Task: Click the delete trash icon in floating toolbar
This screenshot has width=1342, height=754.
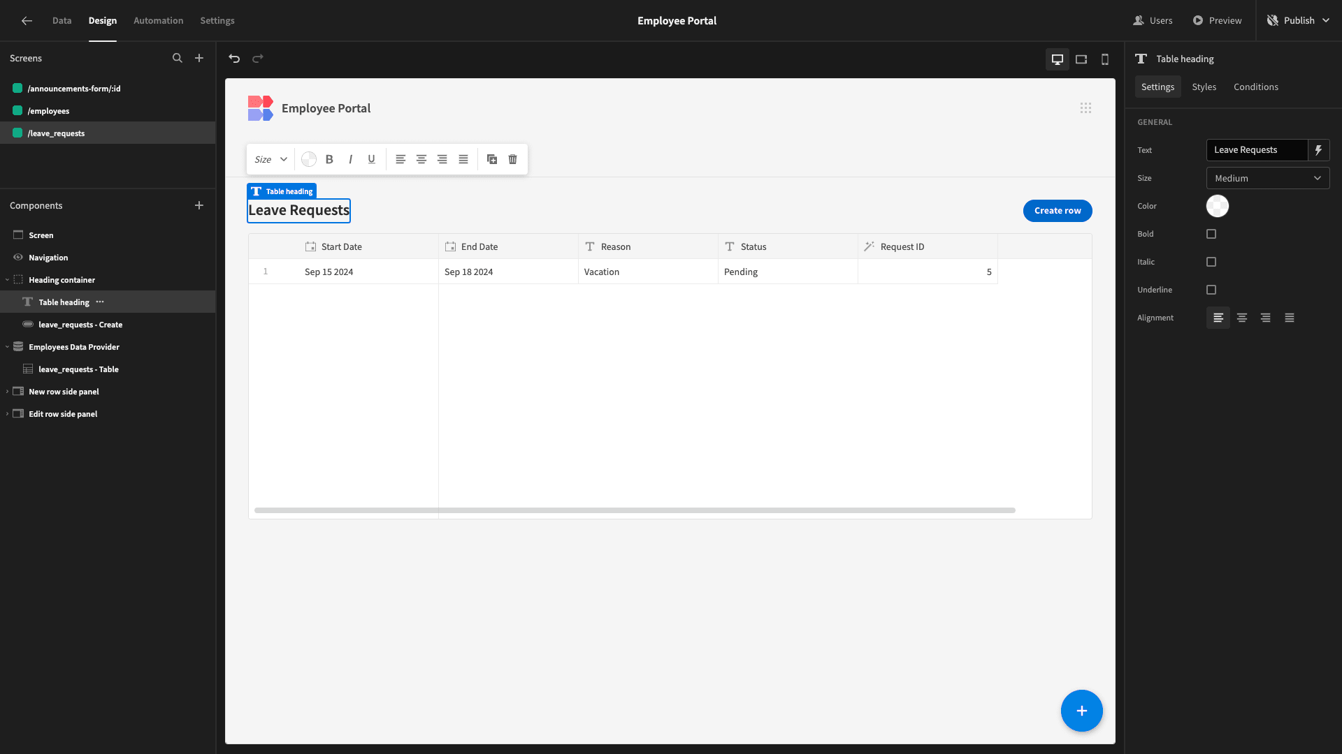Action: 512,159
